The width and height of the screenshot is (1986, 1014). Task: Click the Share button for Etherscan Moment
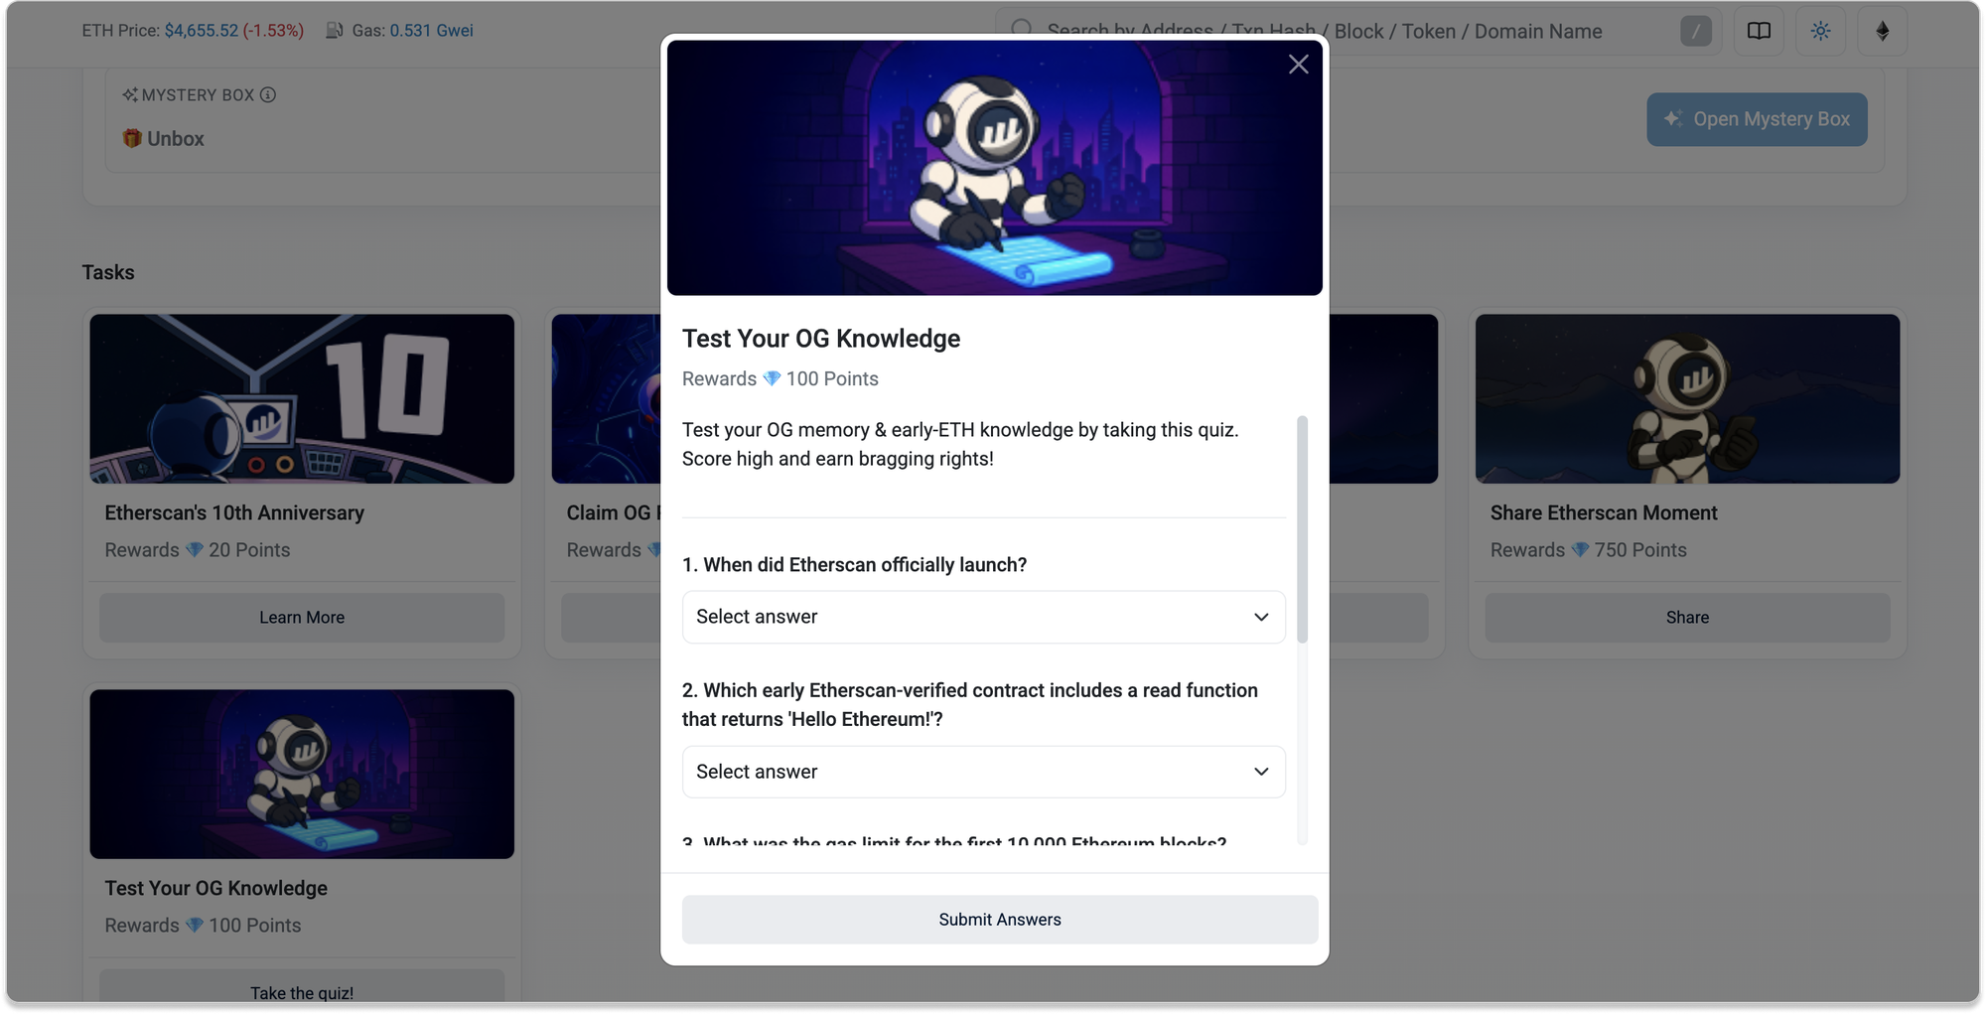pyautogui.click(x=1687, y=618)
